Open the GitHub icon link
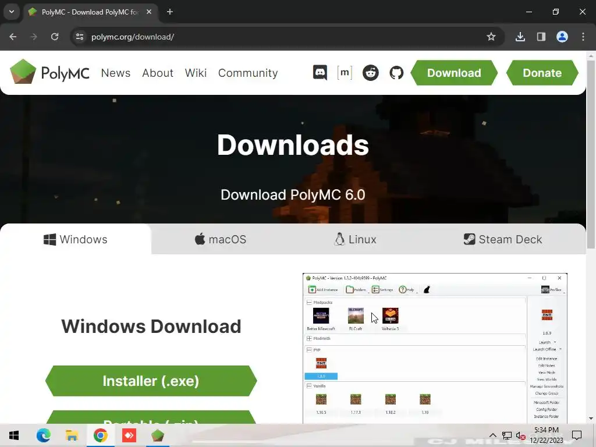The image size is (596, 447). (396, 73)
